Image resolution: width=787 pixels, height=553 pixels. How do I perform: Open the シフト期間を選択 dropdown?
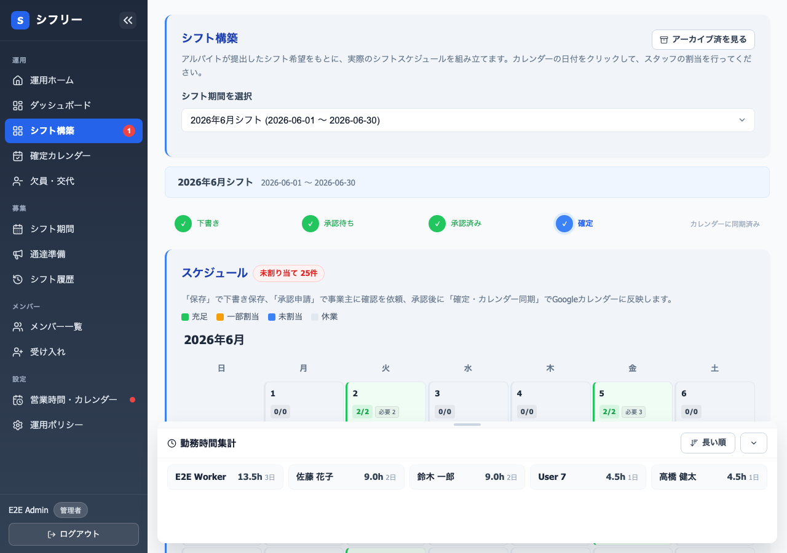(468, 120)
